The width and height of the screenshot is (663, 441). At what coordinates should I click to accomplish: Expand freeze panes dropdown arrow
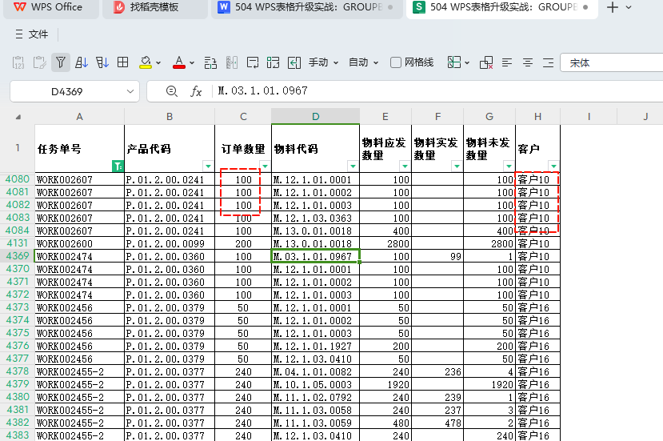point(467,63)
